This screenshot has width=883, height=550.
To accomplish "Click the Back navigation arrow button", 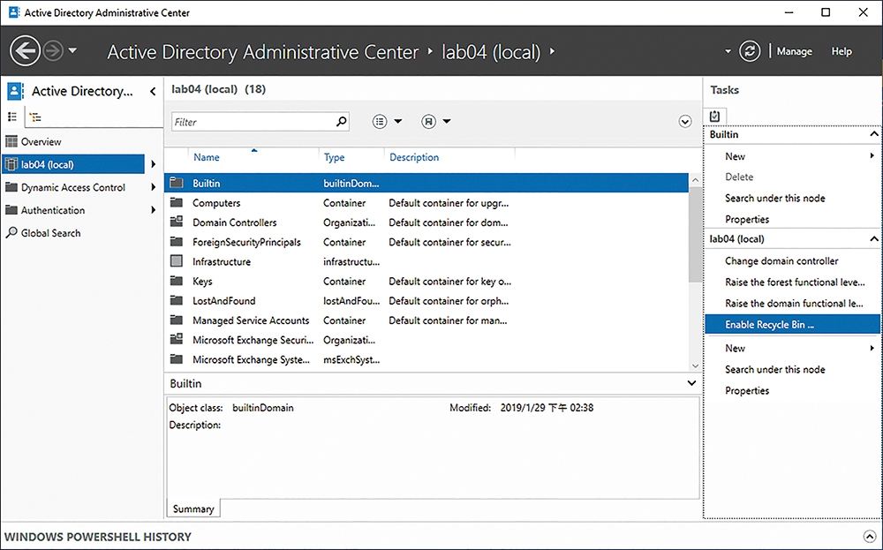I will click(x=25, y=51).
